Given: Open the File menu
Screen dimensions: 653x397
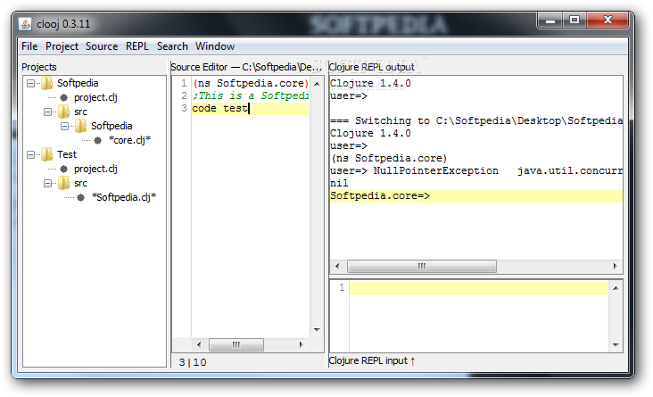Looking at the screenshot, I should 29,46.
